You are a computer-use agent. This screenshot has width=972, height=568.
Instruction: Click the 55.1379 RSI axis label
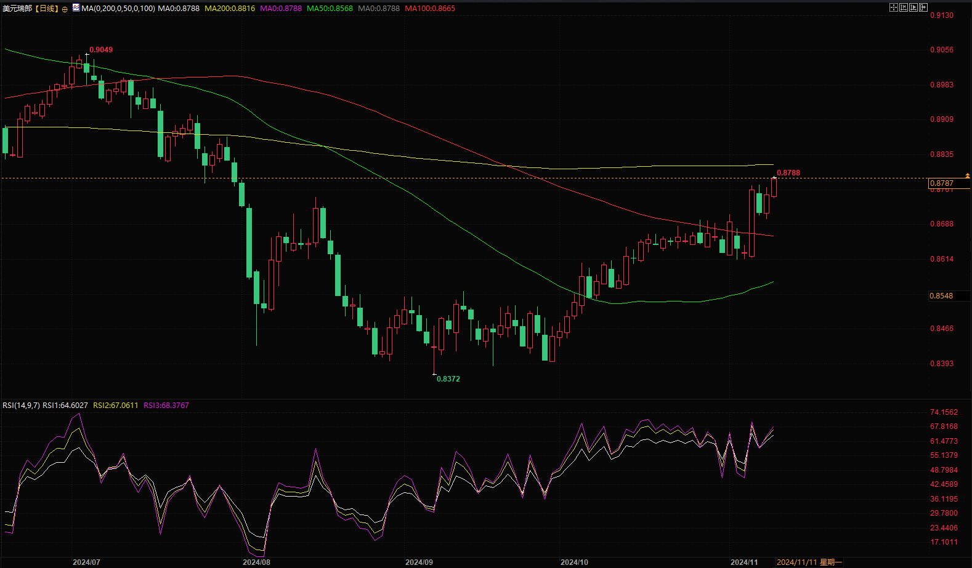click(944, 455)
